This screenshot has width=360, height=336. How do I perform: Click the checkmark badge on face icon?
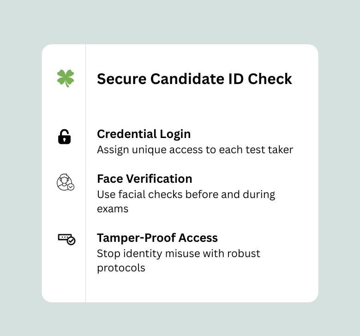coord(71,187)
